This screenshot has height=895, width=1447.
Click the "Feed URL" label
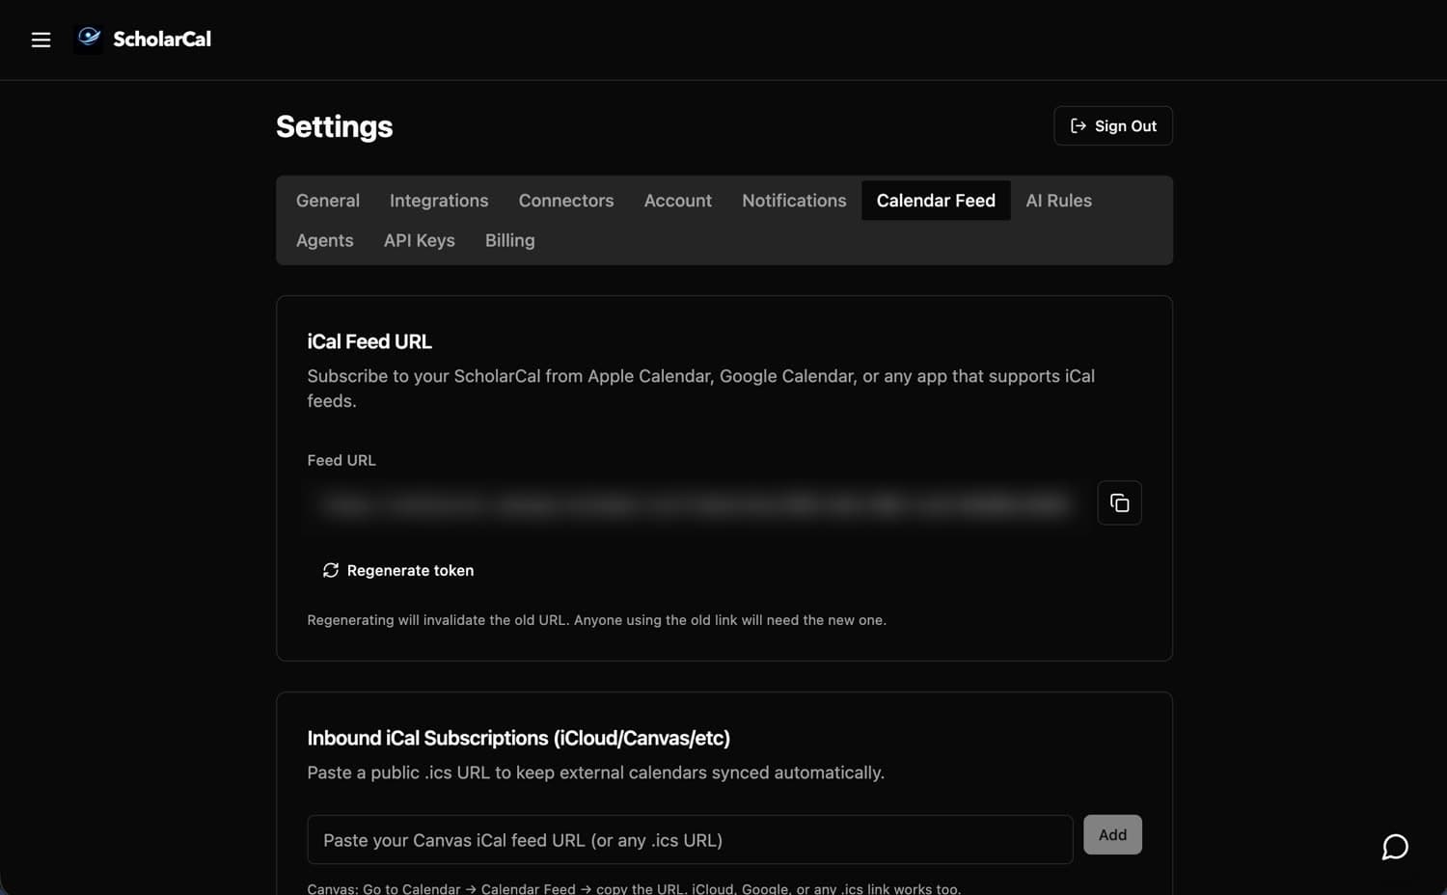[341, 460]
